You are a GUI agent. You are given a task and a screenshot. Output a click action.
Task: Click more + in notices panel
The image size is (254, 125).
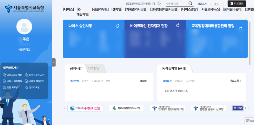point(144,81)
